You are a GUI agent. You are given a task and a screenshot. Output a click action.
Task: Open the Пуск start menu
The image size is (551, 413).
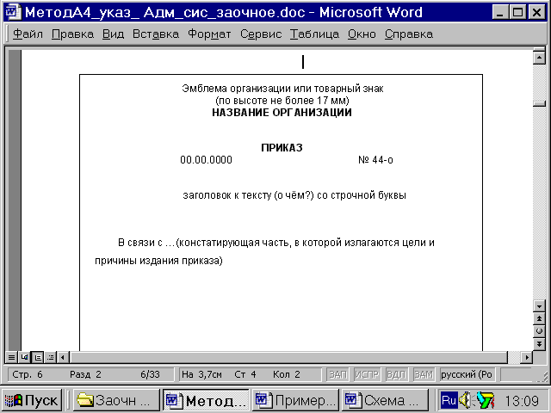(x=32, y=400)
